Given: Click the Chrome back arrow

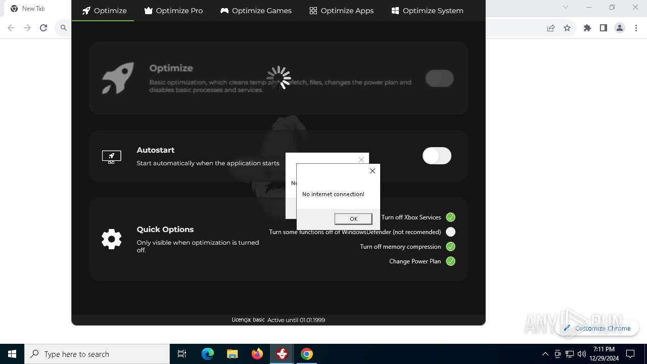Looking at the screenshot, I should pyautogui.click(x=11, y=28).
